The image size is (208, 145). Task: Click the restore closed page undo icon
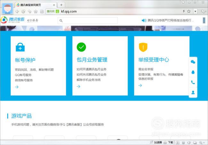coord(29,11)
